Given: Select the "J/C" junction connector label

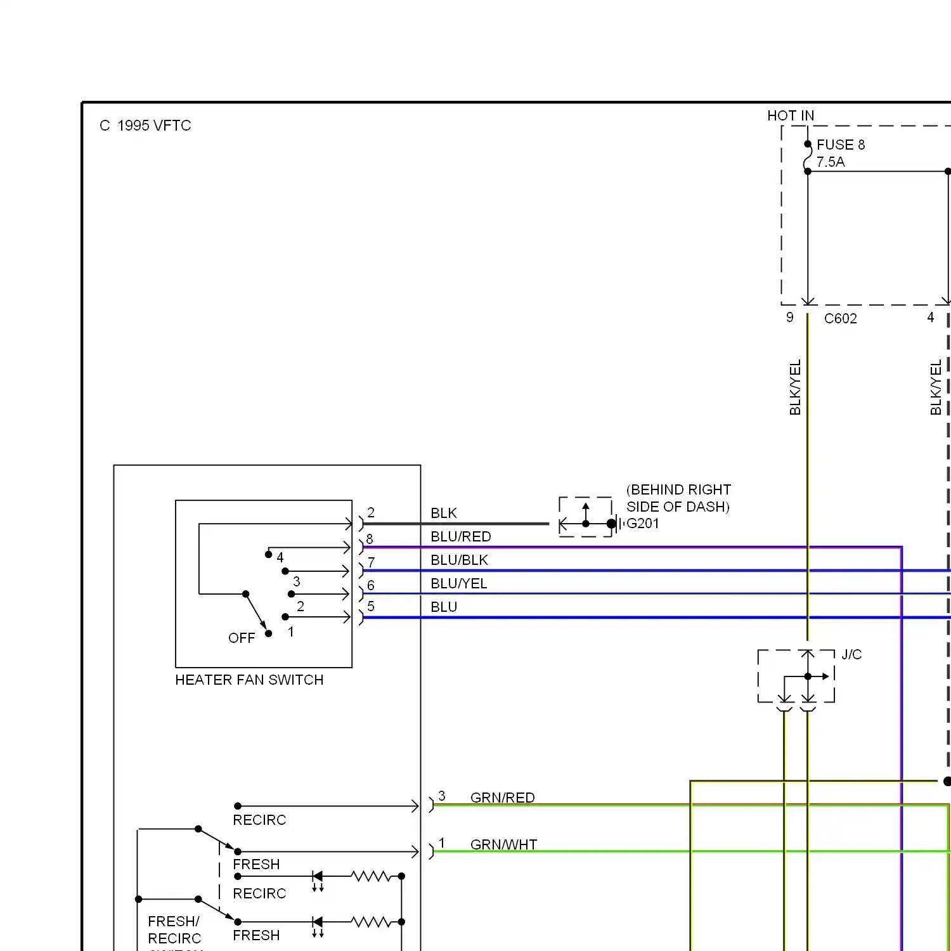Looking at the screenshot, I should (x=851, y=654).
